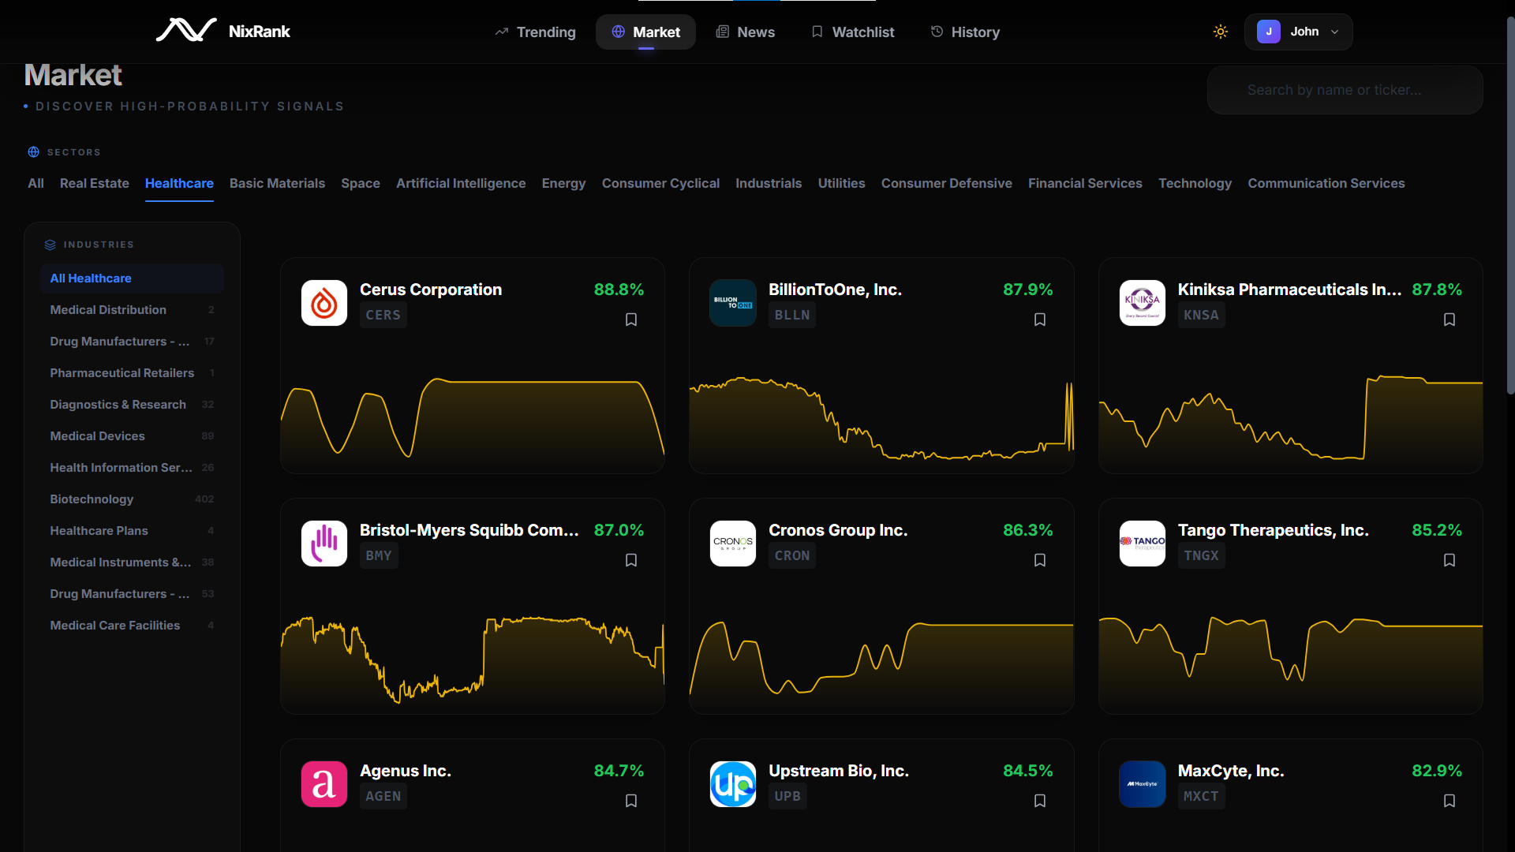The image size is (1515, 852).
Task: Bookmark BillionToOne, Inc. to watchlist
Action: [x=1040, y=319]
